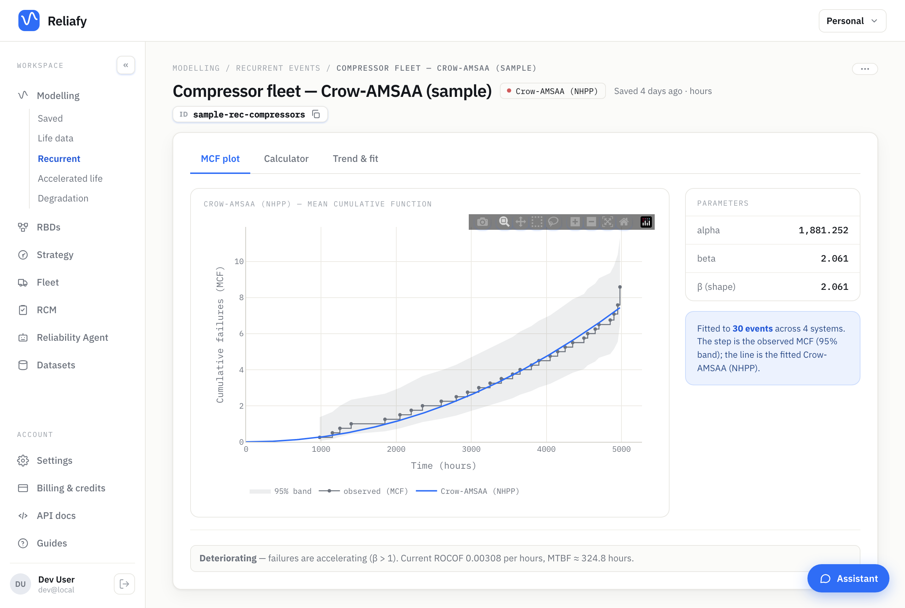
Task: Click the RCM clipboard icon
Action: click(x=23, y=310)
